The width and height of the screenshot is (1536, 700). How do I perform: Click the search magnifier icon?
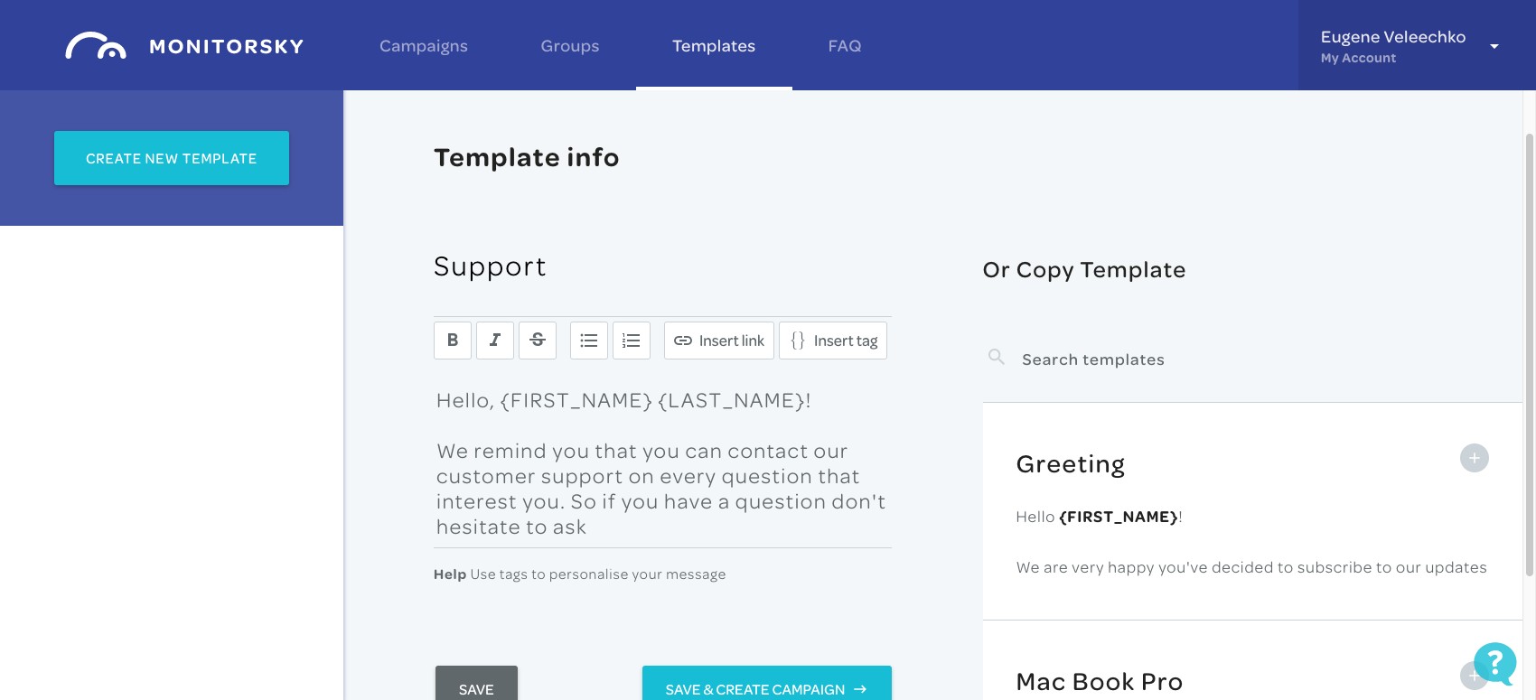pyautogui.click(x=997, y=358)
